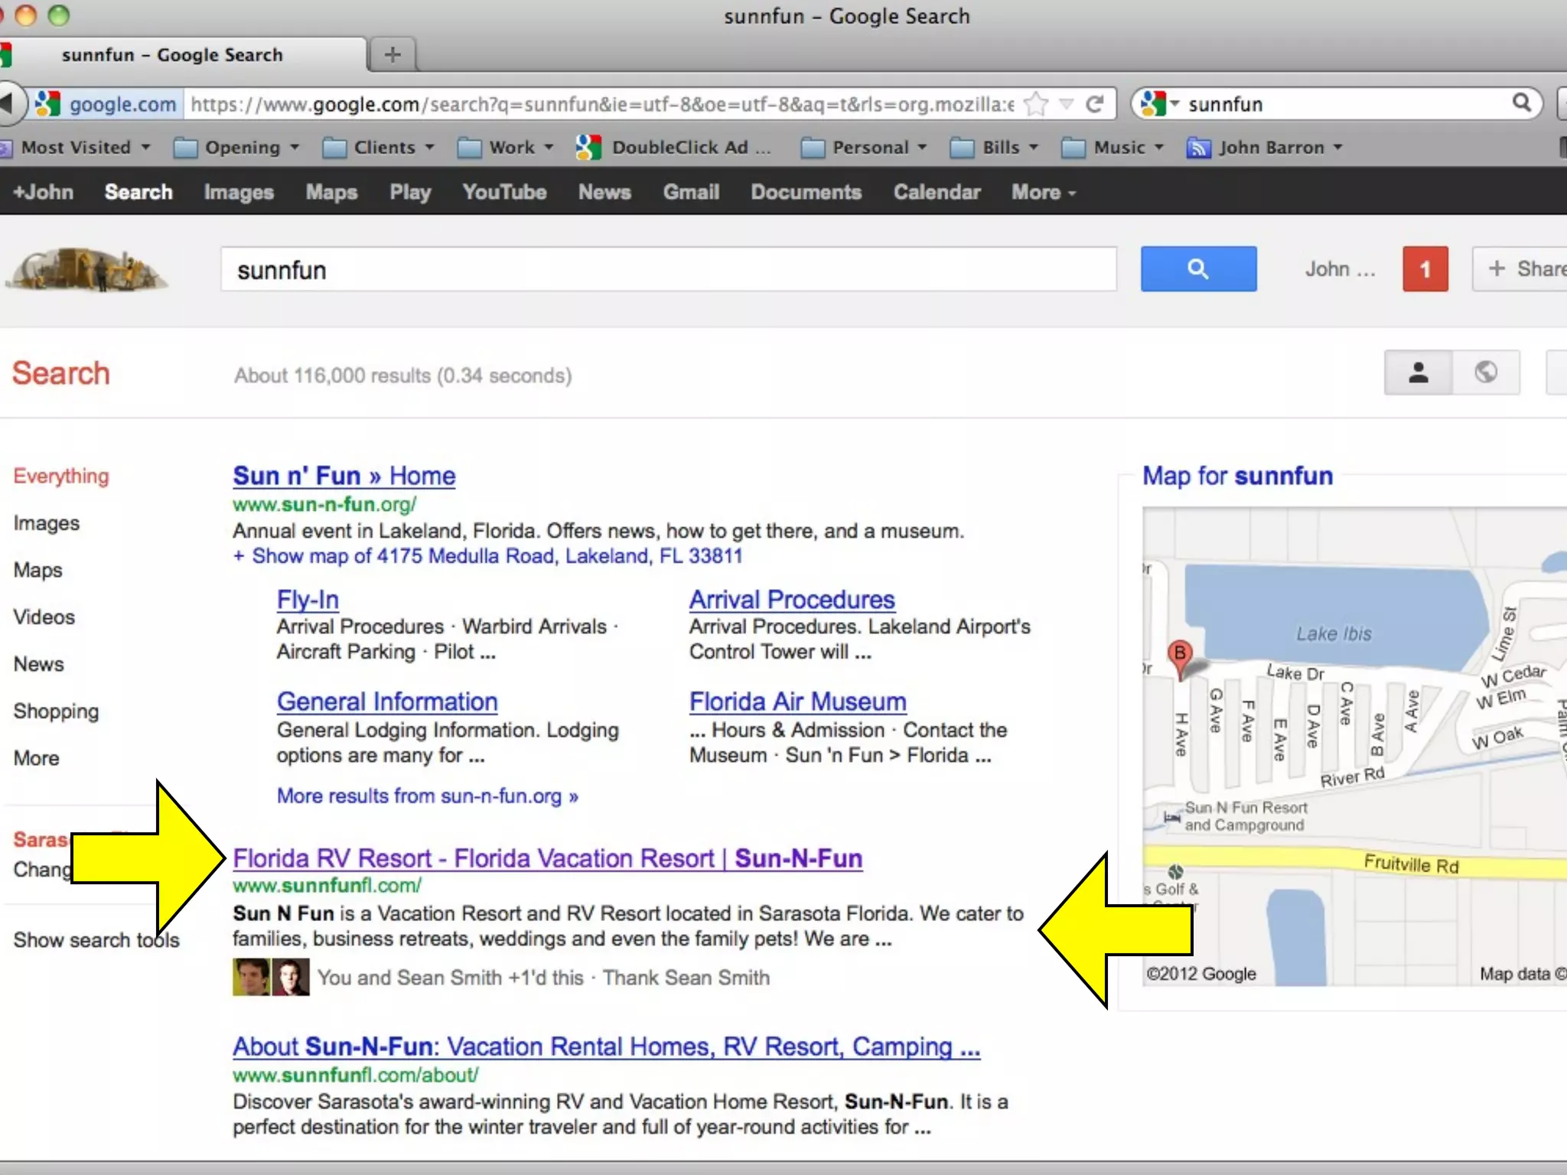Open the Clients bookmarks folder
Image resolution: width=1567 pixels, height=1175 pixels.
(379, 148)
